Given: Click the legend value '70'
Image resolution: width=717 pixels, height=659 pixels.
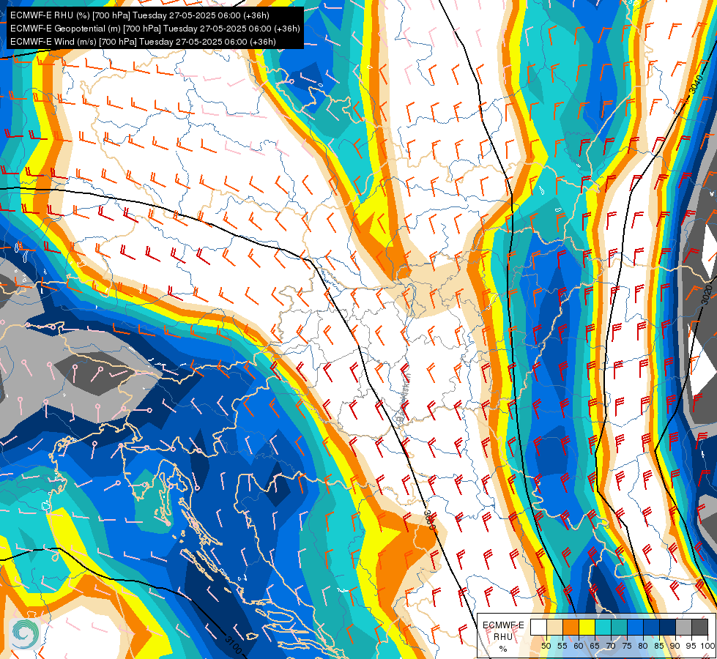Looking at the screenshot, I should (x=611, y=646).
